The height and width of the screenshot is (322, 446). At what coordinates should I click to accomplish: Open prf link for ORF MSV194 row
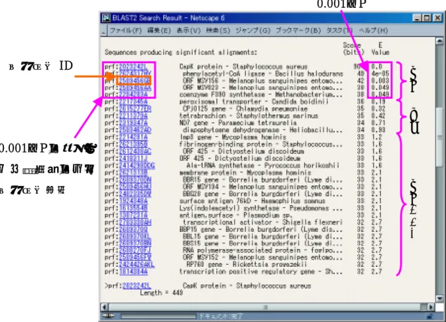135,187
